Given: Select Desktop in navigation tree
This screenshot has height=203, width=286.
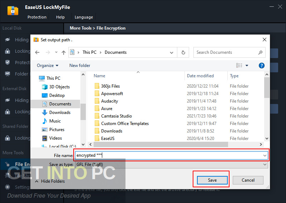Looking at the screenshot, I should pyautogui.click(x=53, y=95).
